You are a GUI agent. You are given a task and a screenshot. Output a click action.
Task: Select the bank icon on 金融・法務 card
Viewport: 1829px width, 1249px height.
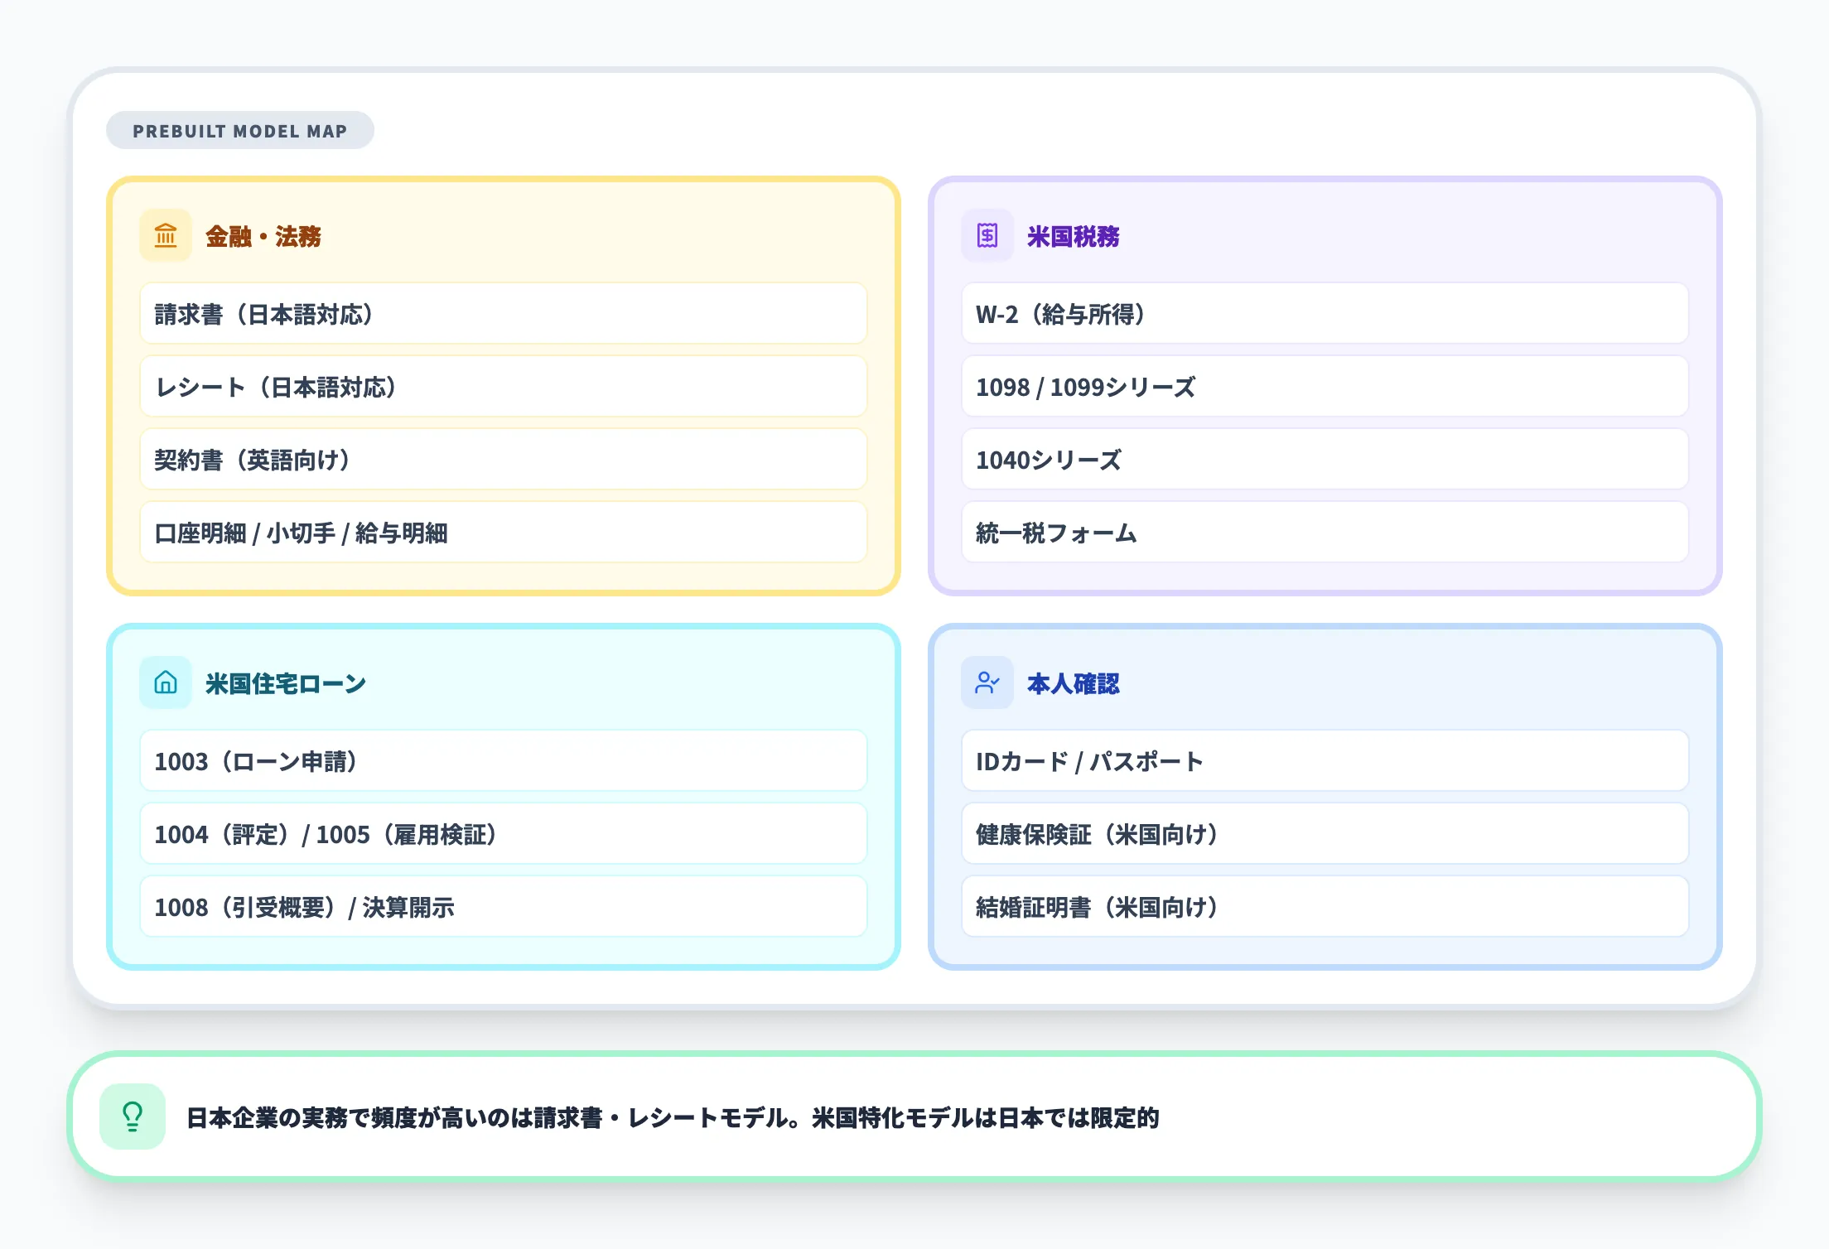pyautogui.click(x=165, y=236)
